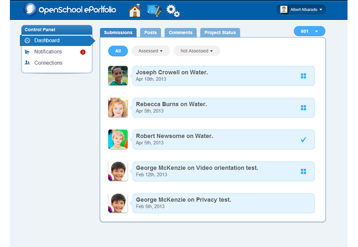
Task: Switch to the Submissions tab
Action: 118,33
